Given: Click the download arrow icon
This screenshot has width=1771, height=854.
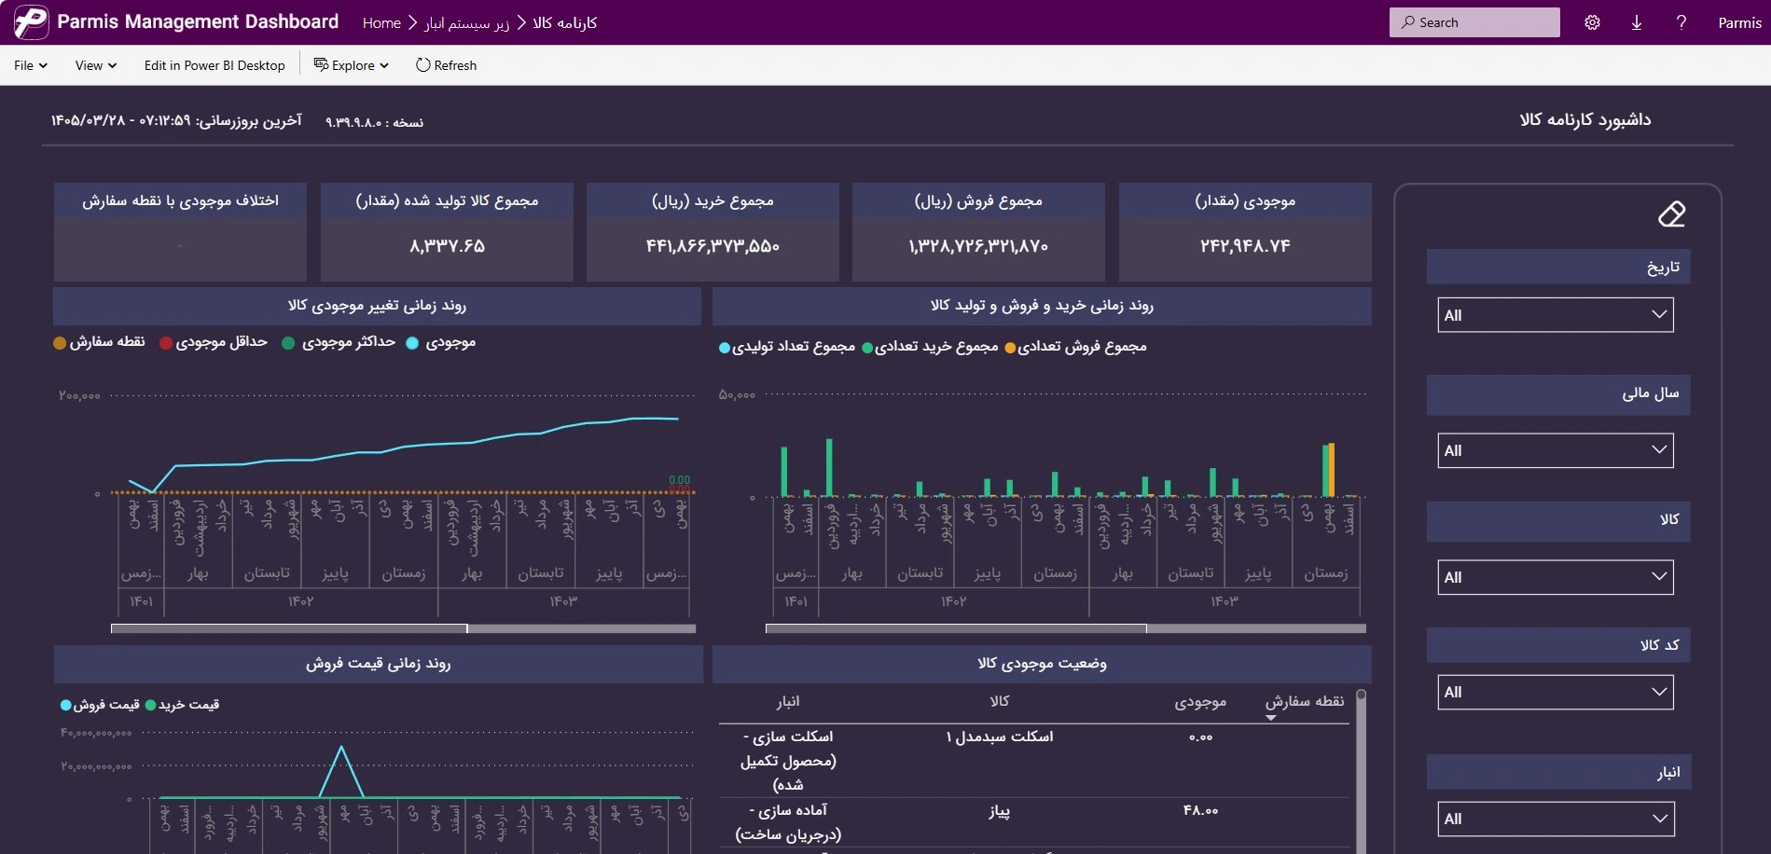Looking at the screenshot, I should coord(1637,22).
